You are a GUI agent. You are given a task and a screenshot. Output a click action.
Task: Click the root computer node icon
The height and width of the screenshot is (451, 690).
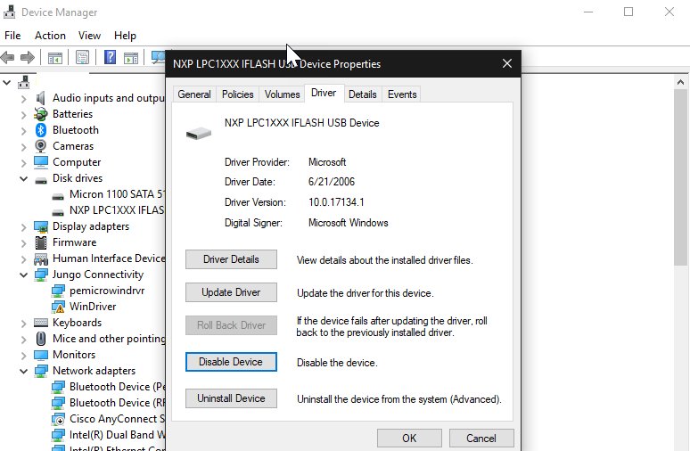click(24, 82)
